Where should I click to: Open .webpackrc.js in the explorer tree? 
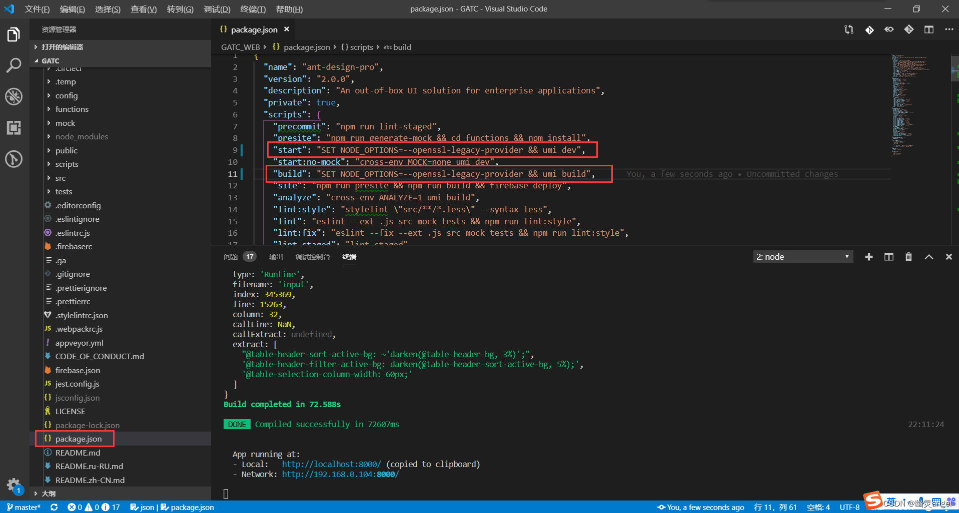(120, 329)
